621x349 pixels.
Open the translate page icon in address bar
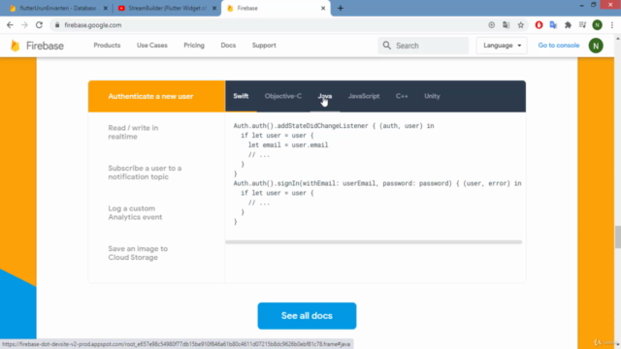pyautogui.click(x=506, y=25)
